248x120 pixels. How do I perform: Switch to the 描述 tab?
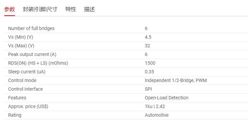pos(89,9)
